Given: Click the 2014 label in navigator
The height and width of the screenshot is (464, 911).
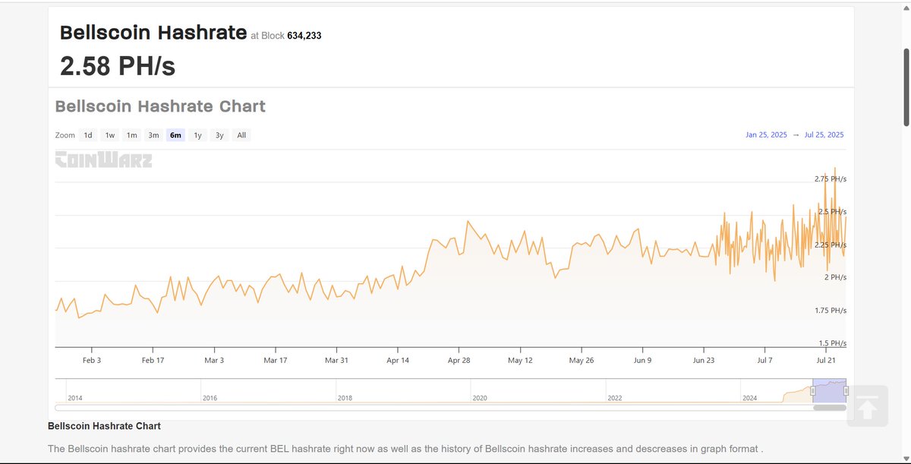Looking at the screenshot, I should [x=75, y=398].
